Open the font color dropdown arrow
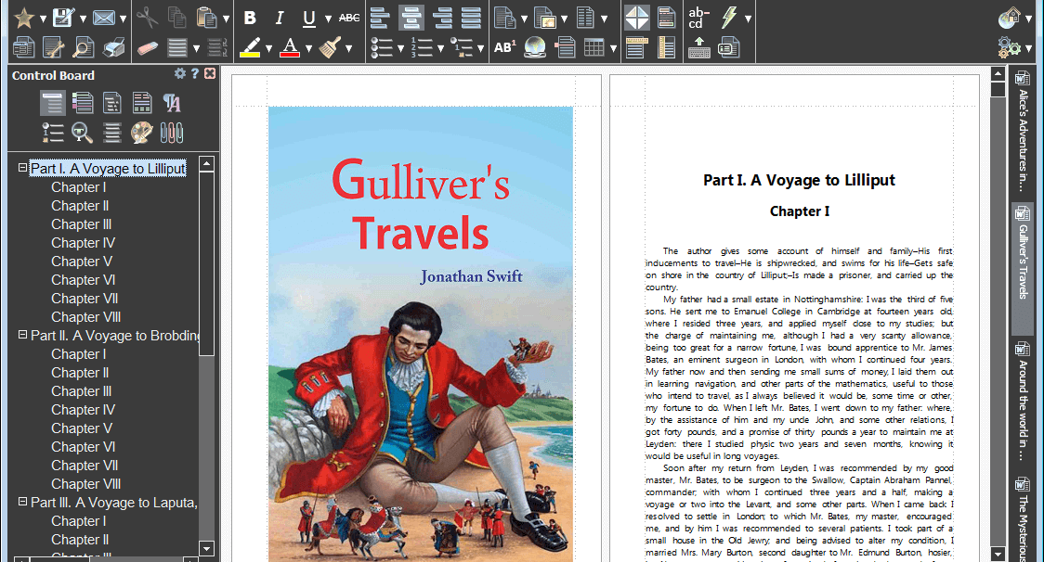 point(308,48)
